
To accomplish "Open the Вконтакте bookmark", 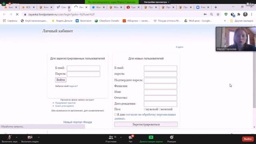I will tap(84, 21).
